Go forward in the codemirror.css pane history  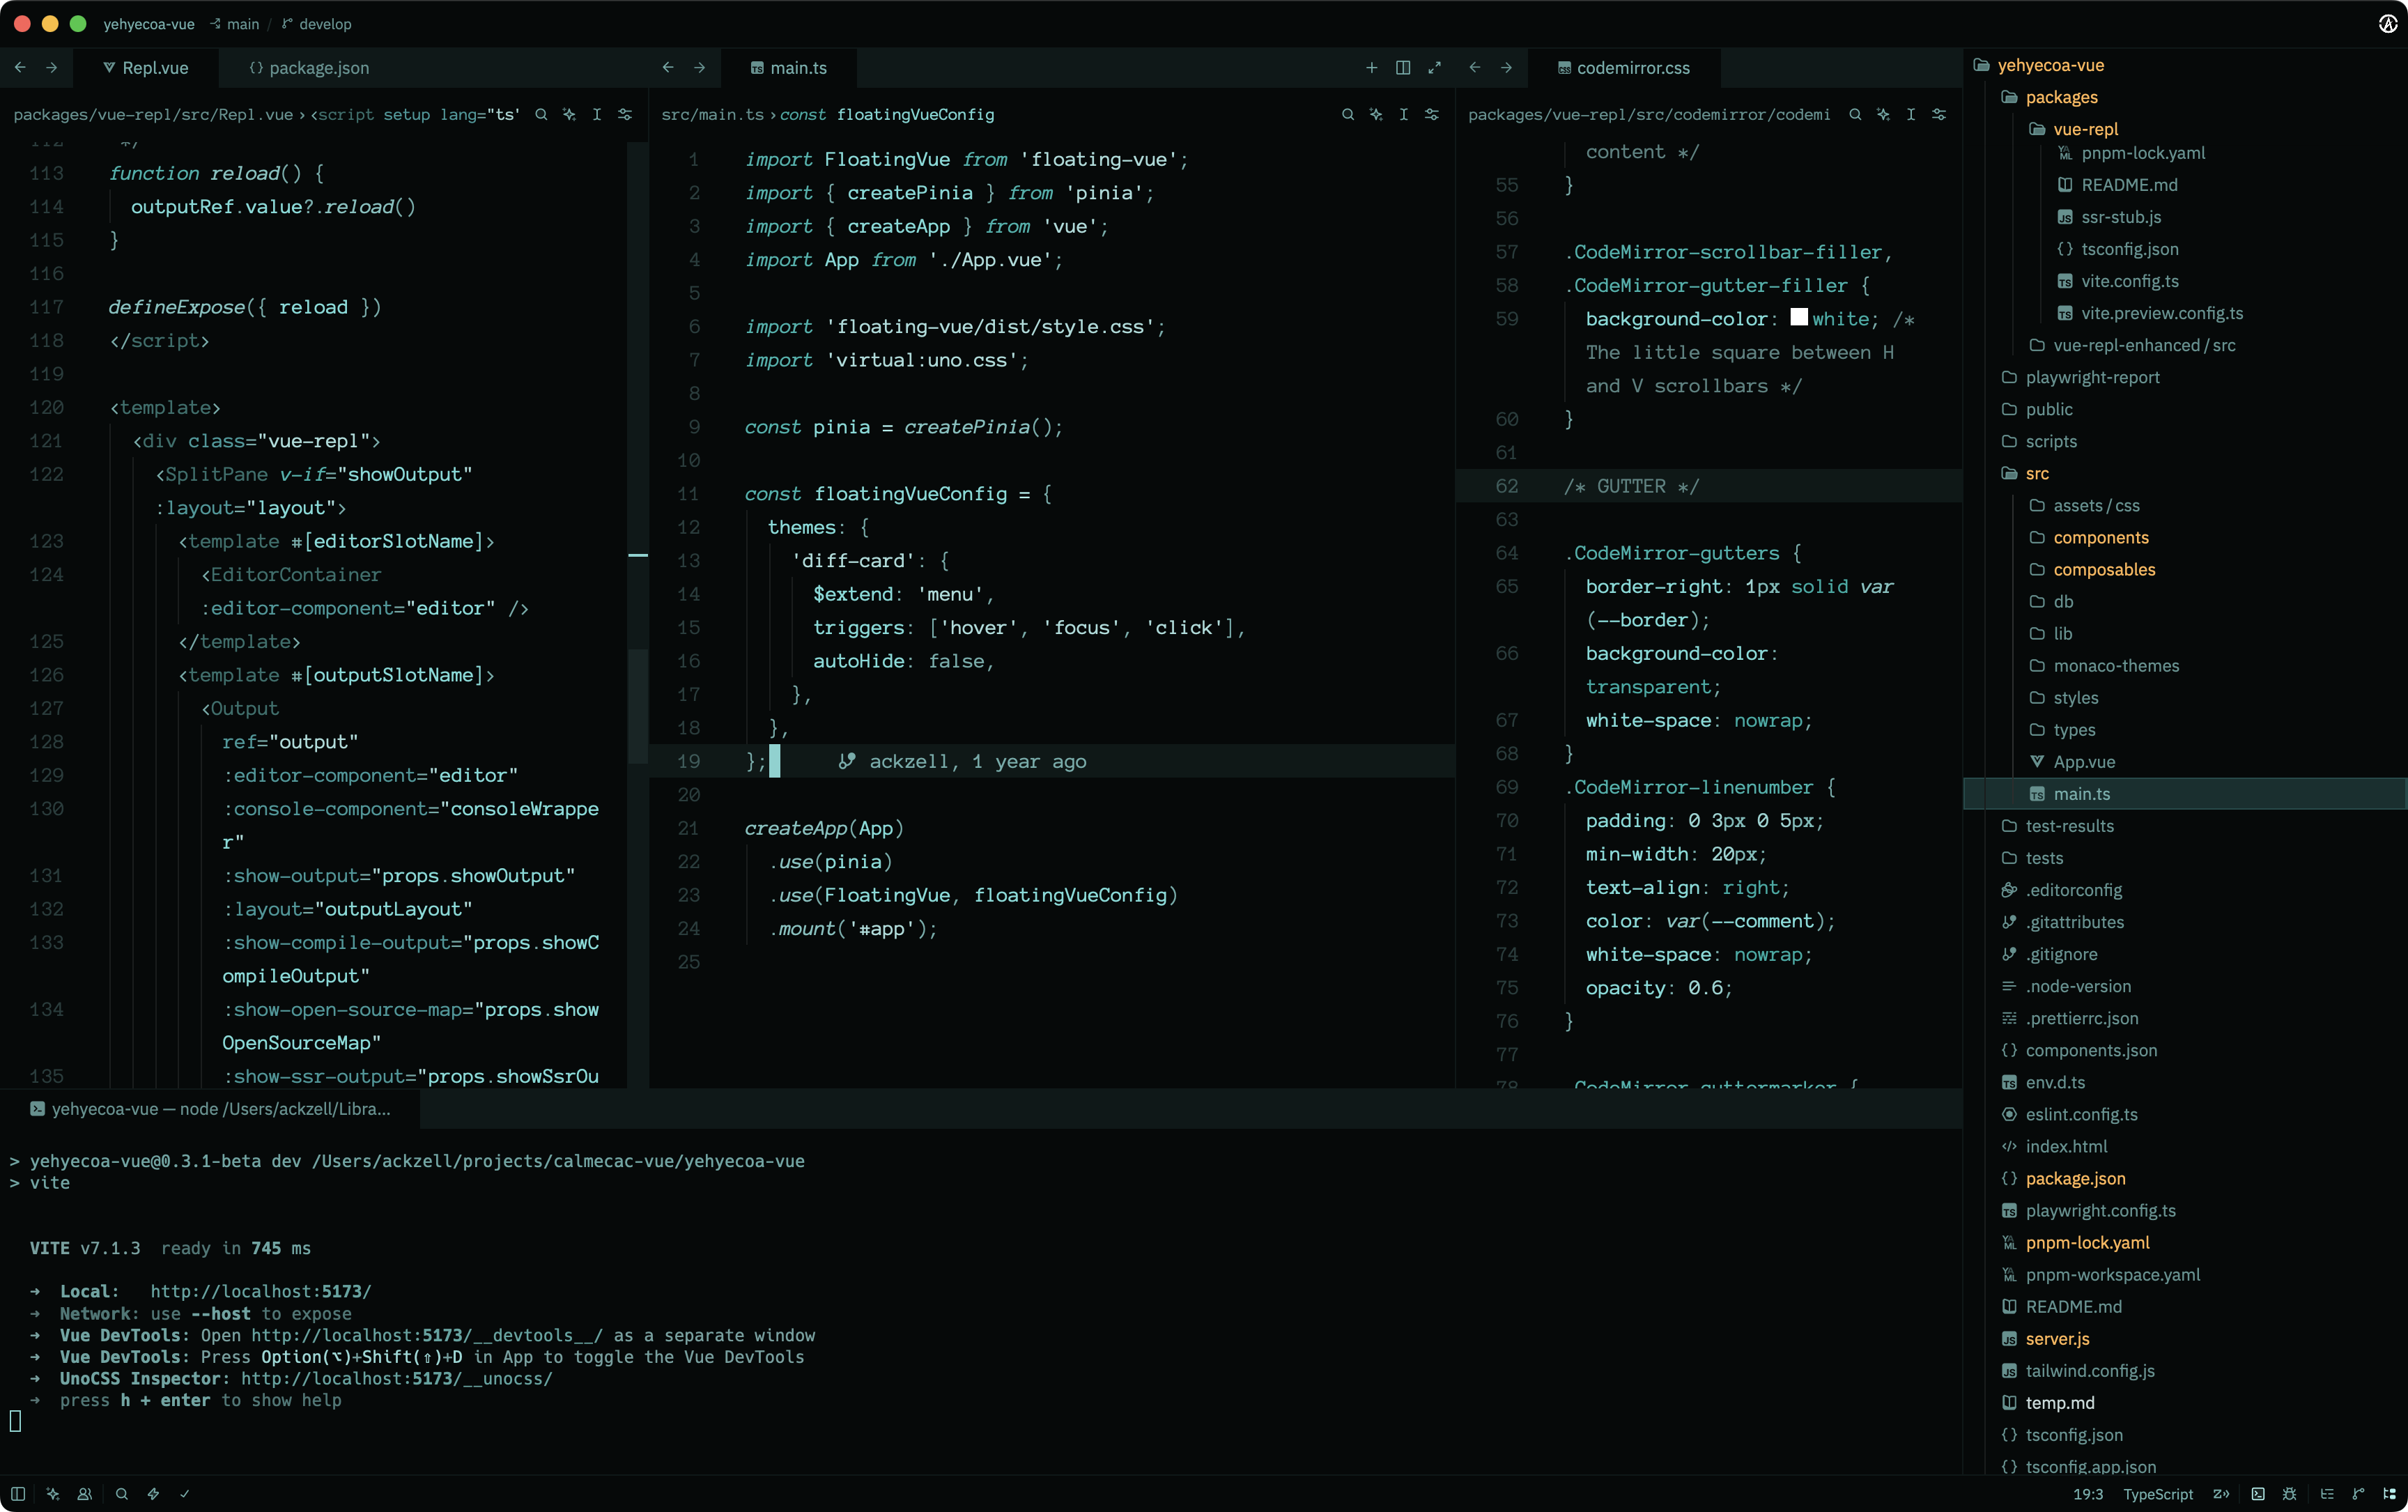point(1506,67)
